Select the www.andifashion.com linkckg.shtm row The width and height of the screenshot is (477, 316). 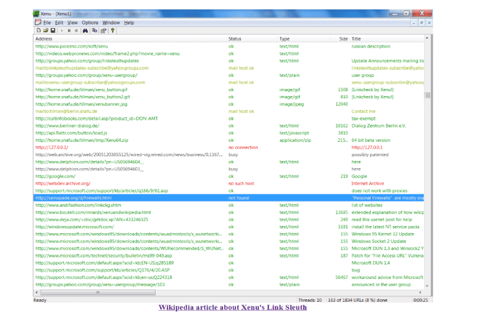(228, 205)
